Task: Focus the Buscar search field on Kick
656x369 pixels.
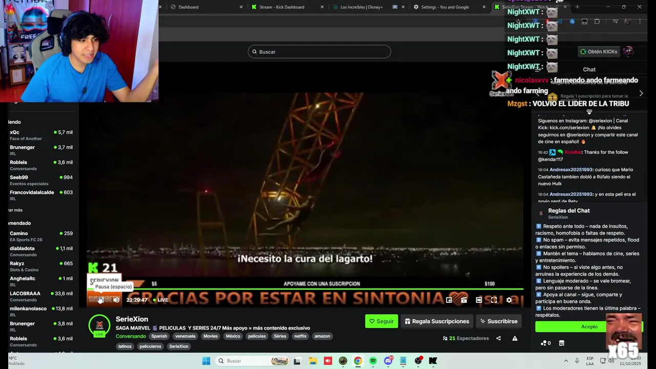Action: 319,52
